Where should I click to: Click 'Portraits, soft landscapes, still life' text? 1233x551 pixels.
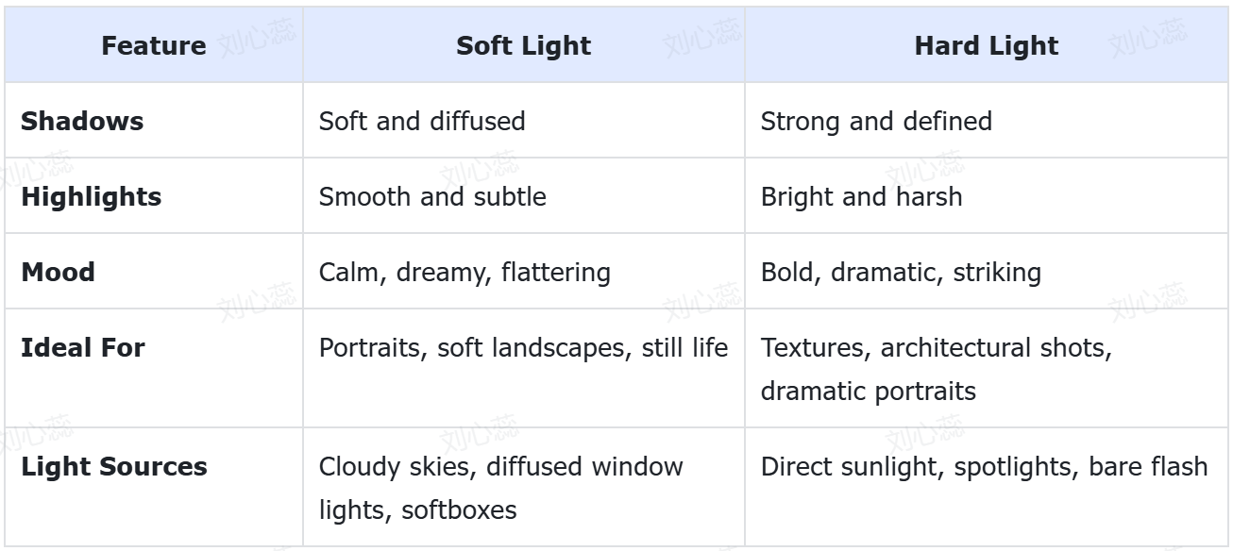[x=523, y=347]
